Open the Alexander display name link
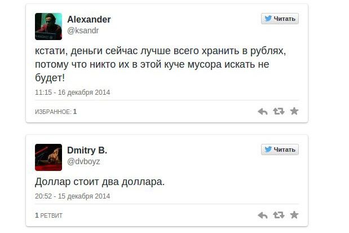 coord(89,19)
